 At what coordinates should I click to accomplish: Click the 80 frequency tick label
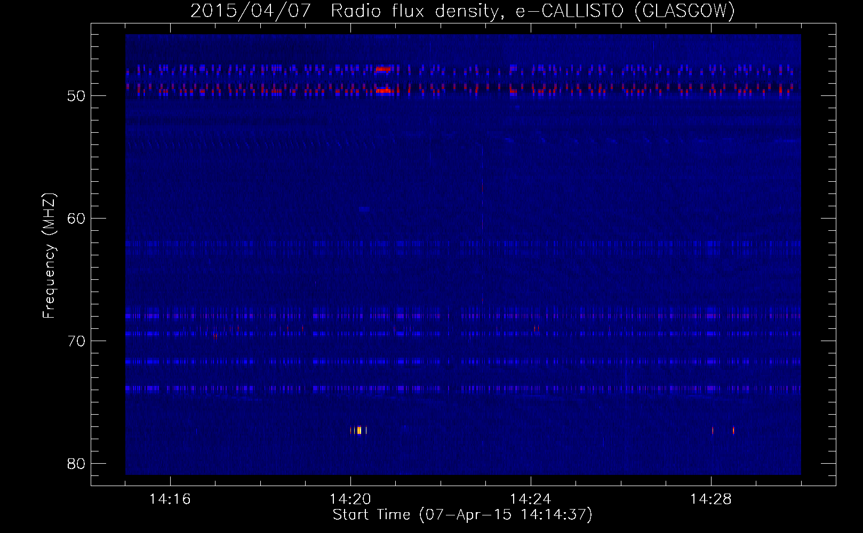click(76, 464)
